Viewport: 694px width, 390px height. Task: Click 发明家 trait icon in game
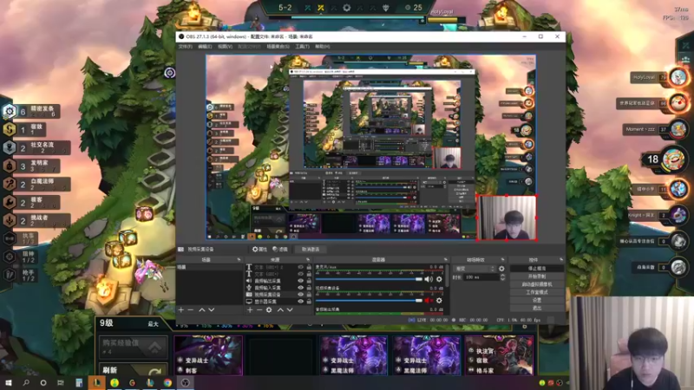tap(10, 166)
